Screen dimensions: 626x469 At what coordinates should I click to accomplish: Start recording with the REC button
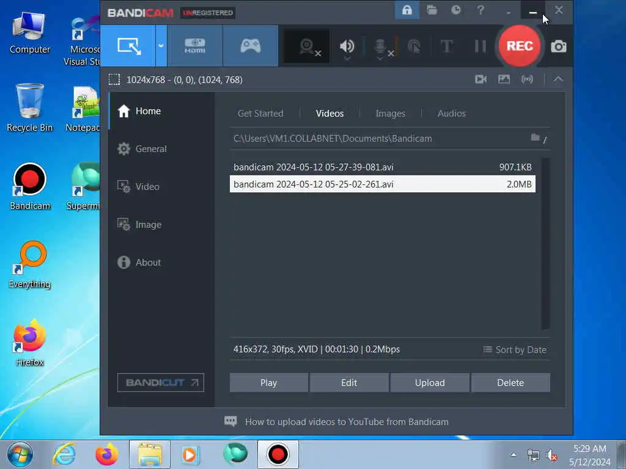[x=520, y=46]
